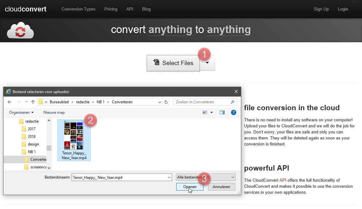Click the cloudconvert brand text
Viewport: 362px width, 209px height.
26,9
